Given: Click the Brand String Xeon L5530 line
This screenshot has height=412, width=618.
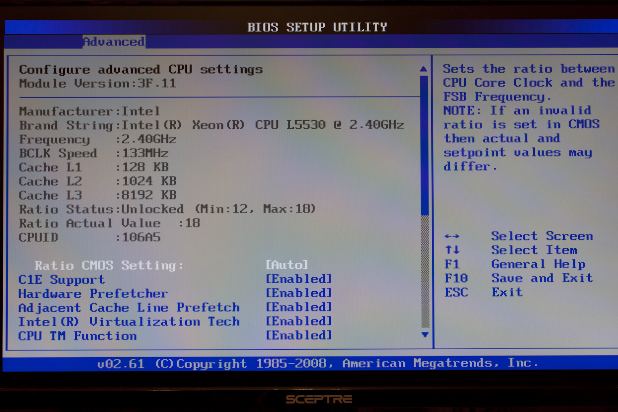Looking at the screenshot, I should pos(211,125).
